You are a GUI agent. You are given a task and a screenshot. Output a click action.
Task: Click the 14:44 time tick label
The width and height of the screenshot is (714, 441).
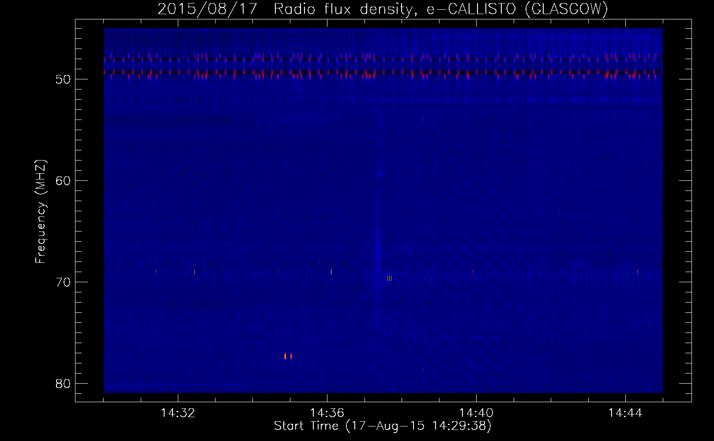tap(625, 413)
